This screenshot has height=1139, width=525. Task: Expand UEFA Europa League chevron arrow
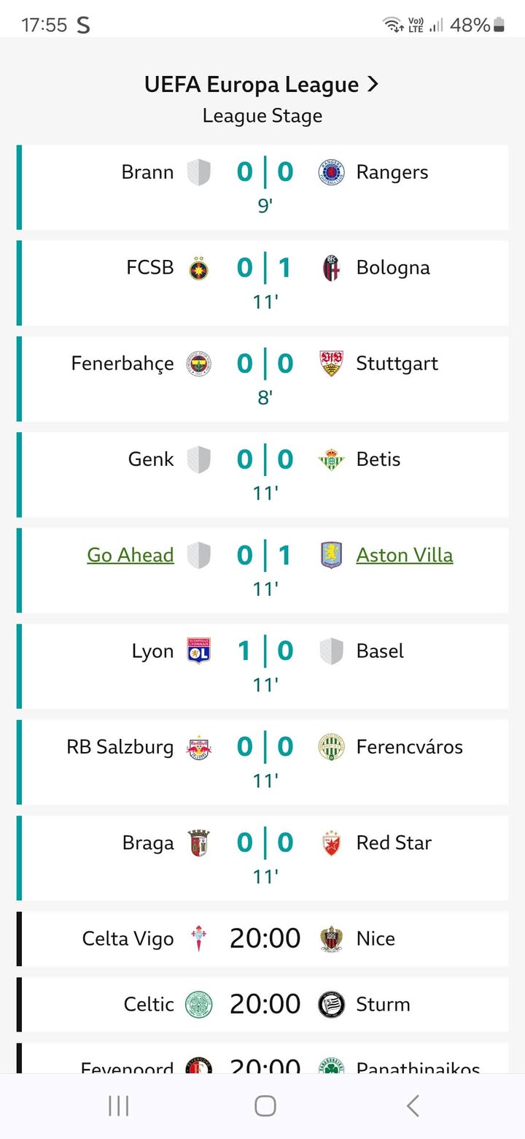(x=373, y=85)
